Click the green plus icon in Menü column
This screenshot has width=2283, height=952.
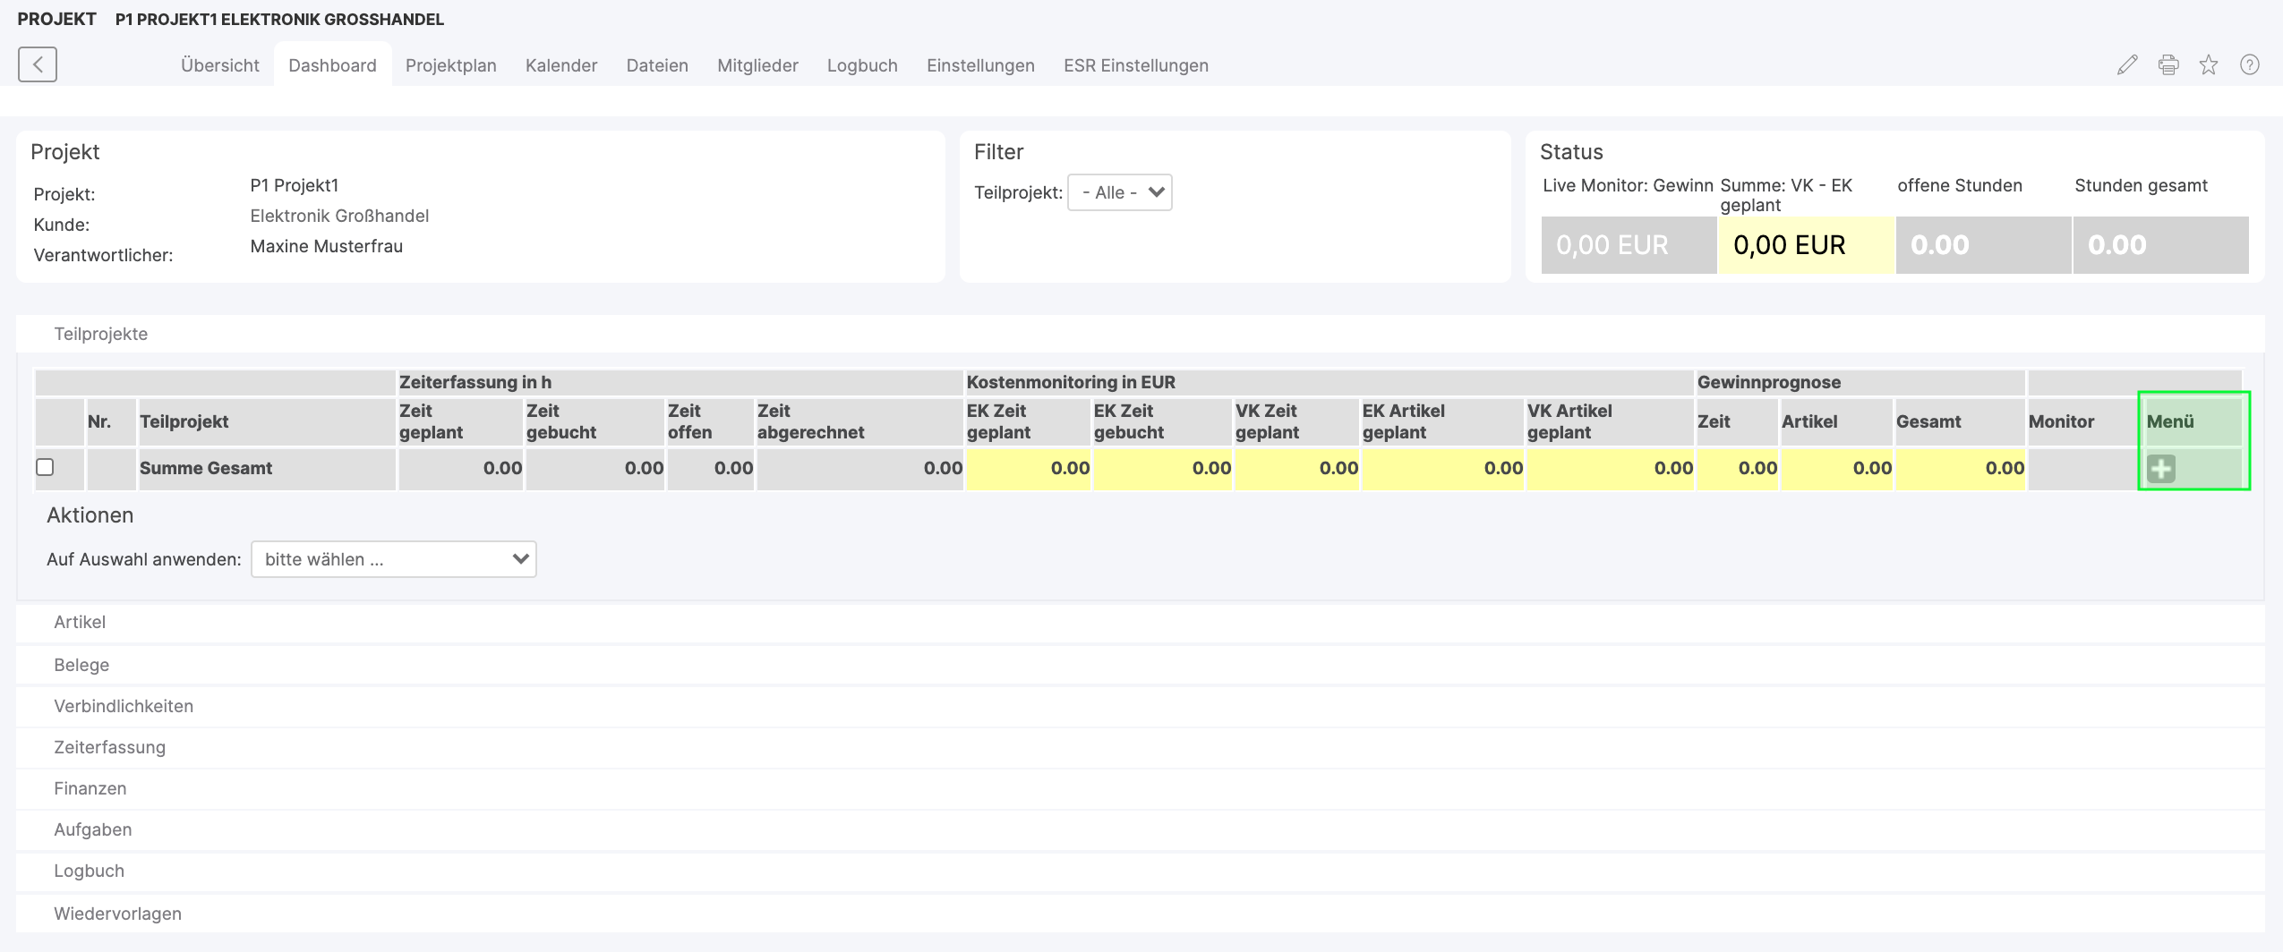coord(2161,469)
